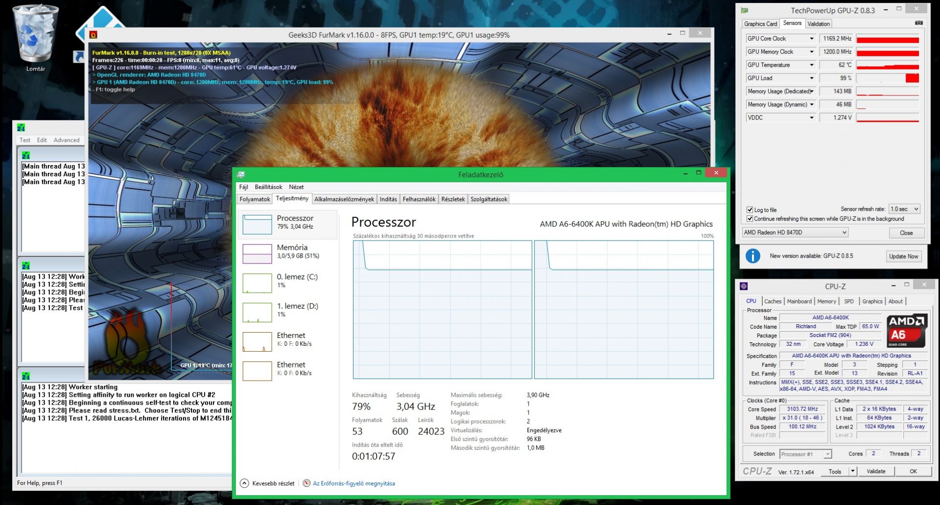Click the Update Now button
Screen dimensions: 940x505
click(x=904, y=256)
